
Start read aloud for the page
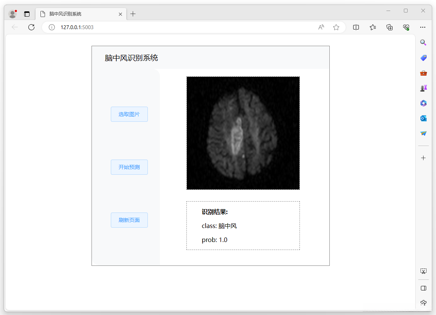[x=321, y=27]
